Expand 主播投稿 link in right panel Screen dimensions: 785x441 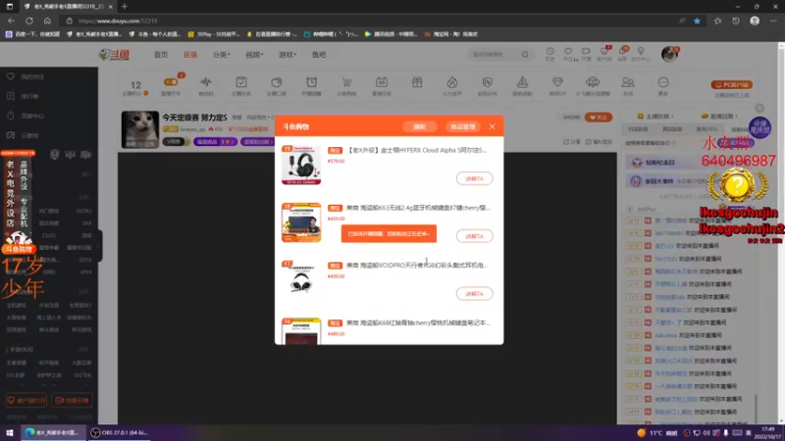(x=655, y=116)
